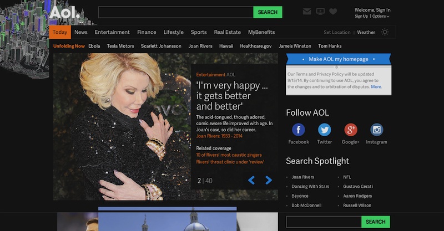
Task: Open the Entertainment tab
Action: click(112, 32)
